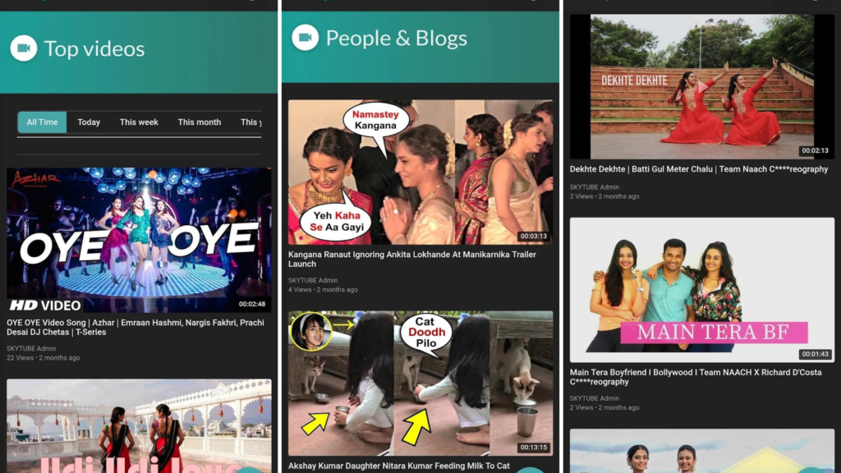The width and height of the screenshot is (841, 473).
Task: Click the Top videos camera icon
Action: (24, 48)
